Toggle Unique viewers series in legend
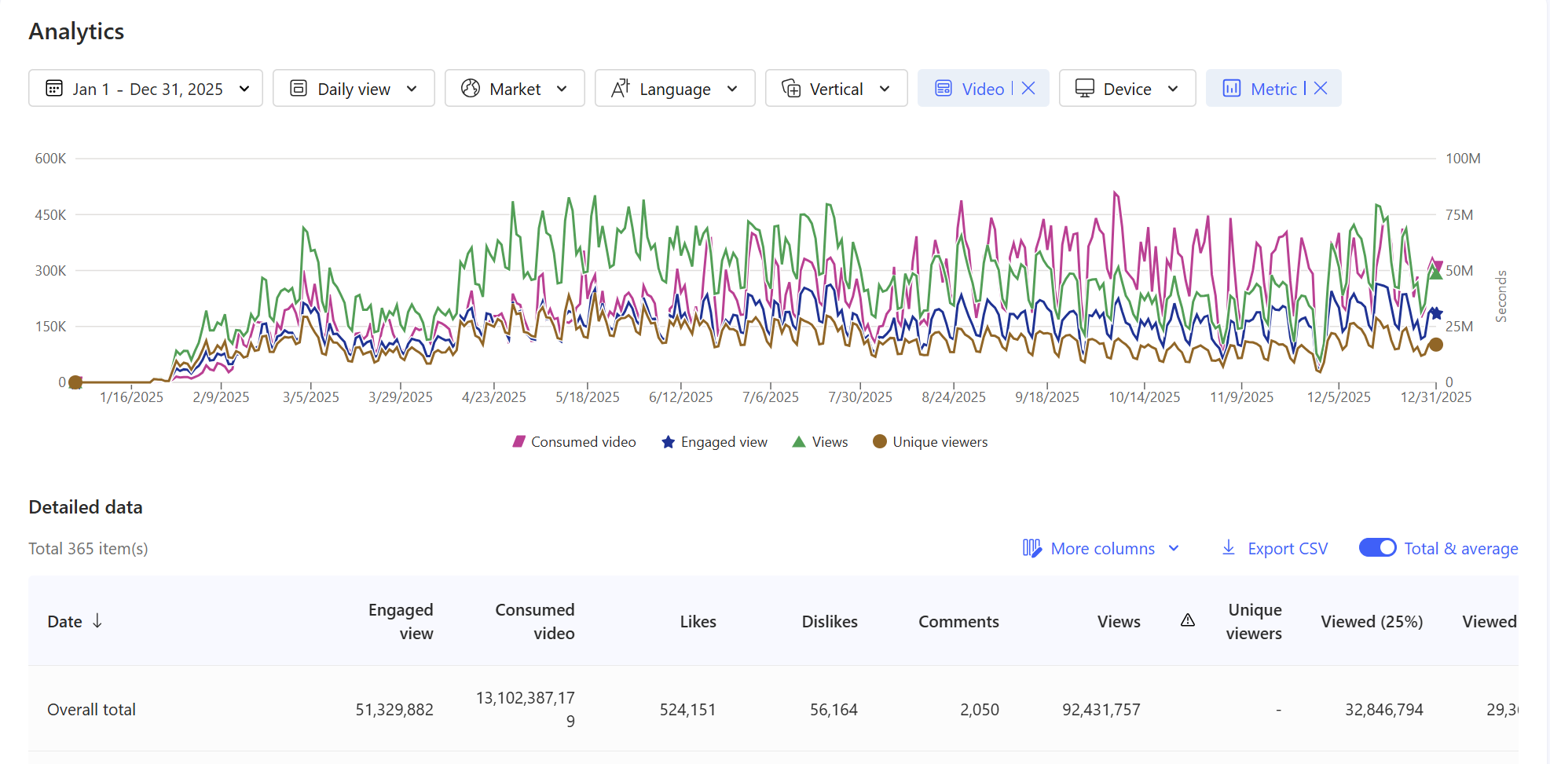Screen dimensions: 1550x764 coord(930,442)
